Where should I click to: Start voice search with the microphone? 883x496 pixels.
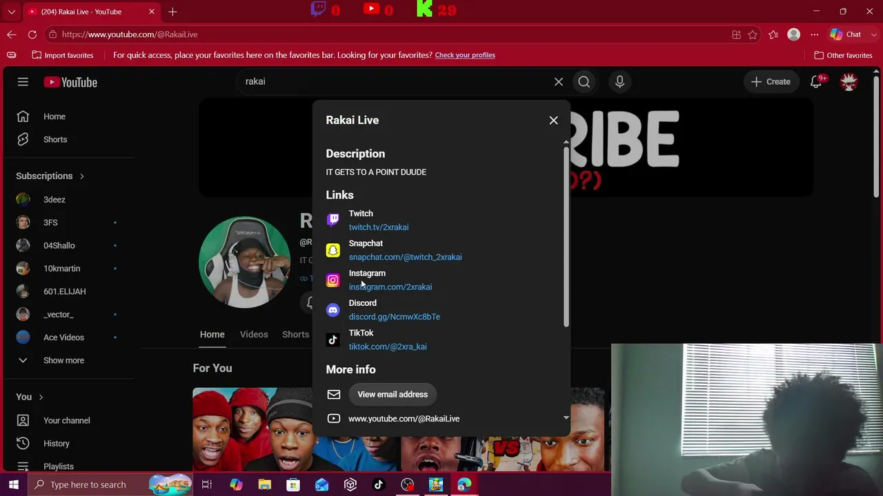(619, 82)
